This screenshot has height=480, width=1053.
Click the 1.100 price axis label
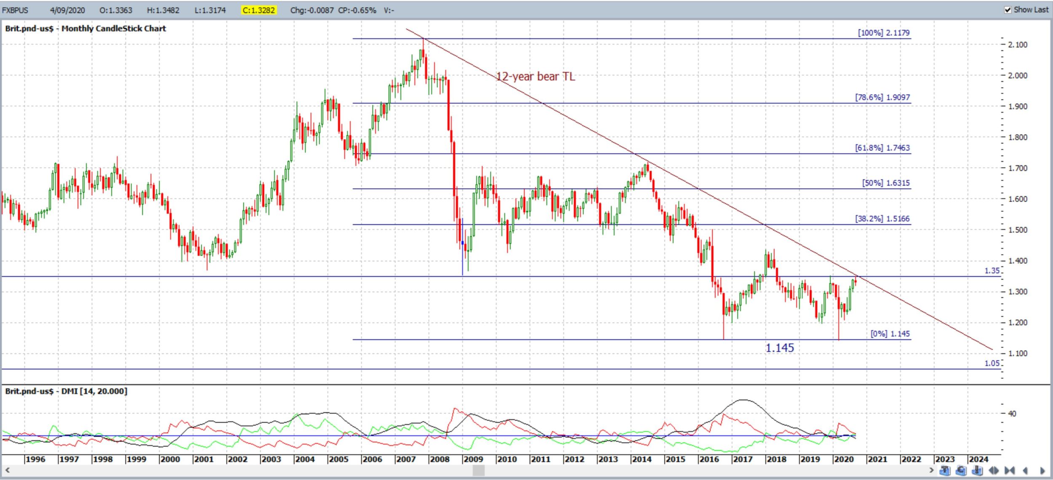point(1018,354)
